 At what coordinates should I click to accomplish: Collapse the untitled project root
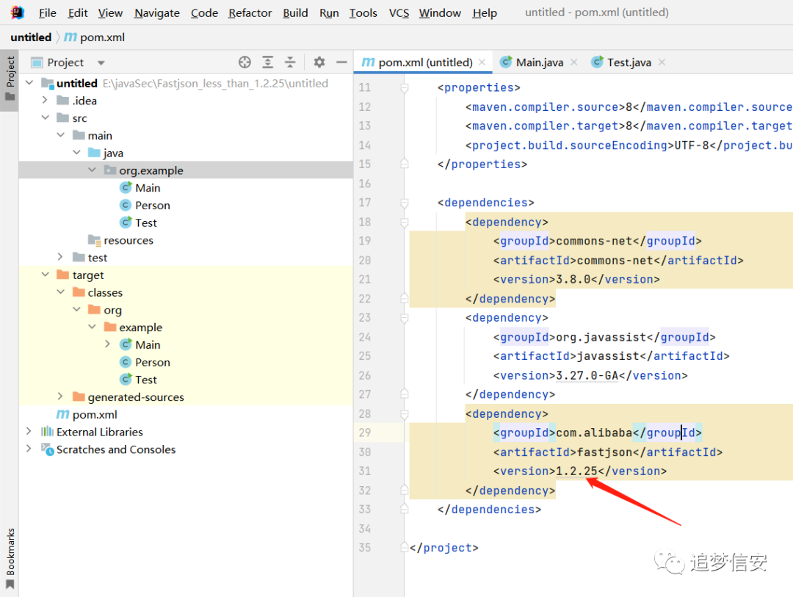29,82
